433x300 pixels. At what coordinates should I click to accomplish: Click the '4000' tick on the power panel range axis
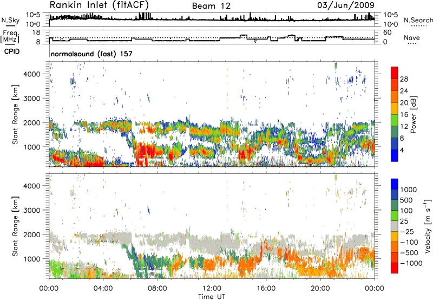[31, 74]
